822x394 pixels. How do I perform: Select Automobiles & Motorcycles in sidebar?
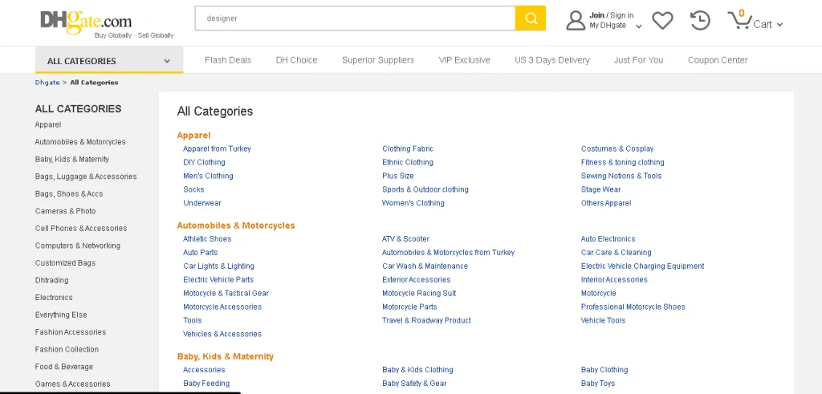tap(80, 142)
